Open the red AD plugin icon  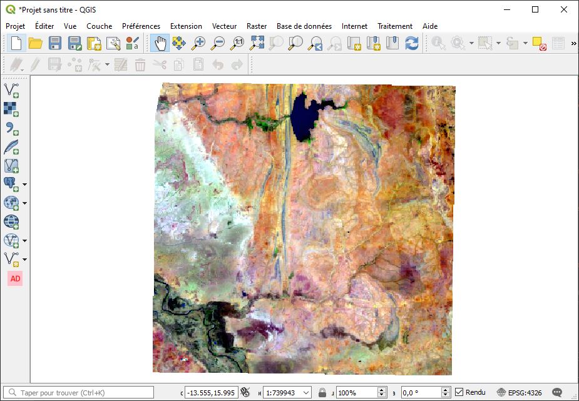(x=15, y=278)
